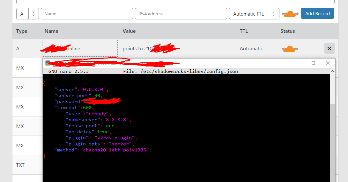Toggle the orange cloud proxy icon beside Add Record

[x=290, y=14]
